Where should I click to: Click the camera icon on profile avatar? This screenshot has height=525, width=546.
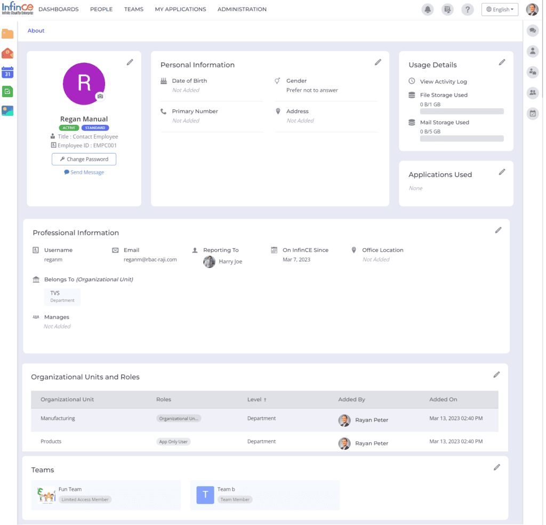tap(100, 96)
